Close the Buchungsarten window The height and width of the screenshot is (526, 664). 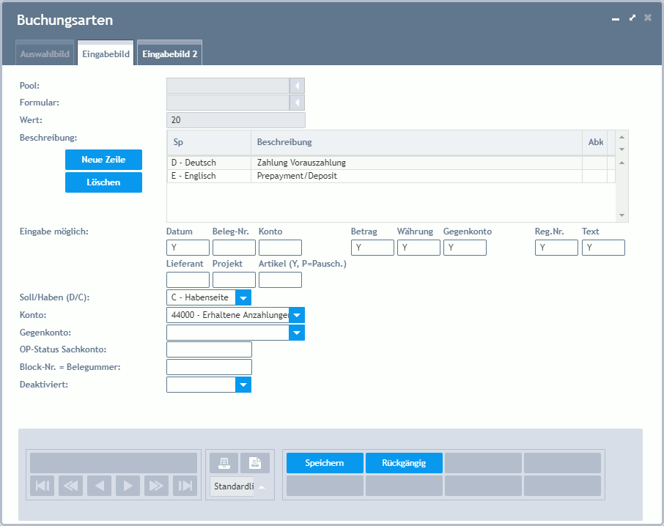point(648,18)
